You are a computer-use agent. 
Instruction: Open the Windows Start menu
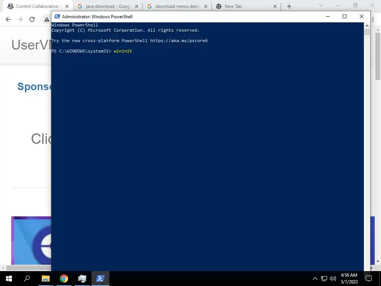[9, 279]
